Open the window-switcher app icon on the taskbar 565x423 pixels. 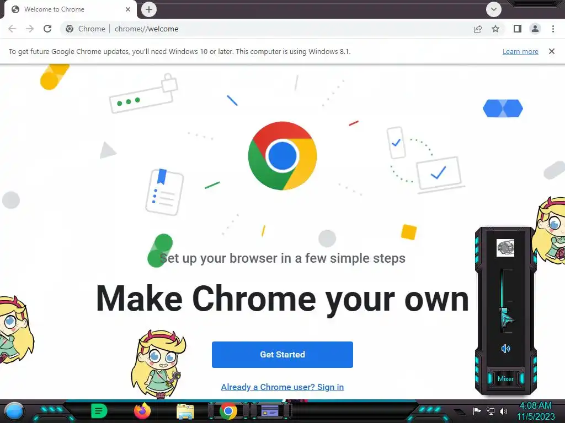(270, 411)
